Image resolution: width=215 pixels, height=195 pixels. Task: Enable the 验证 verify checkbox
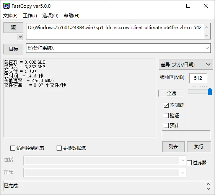pyautogui.click(x=166, y=115)
